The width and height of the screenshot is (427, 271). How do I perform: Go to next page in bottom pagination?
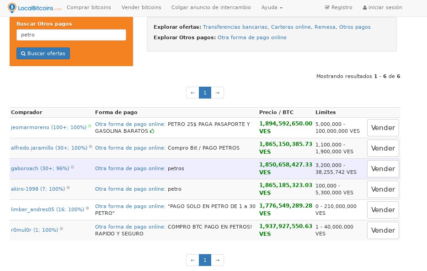(x=217, y=260)
